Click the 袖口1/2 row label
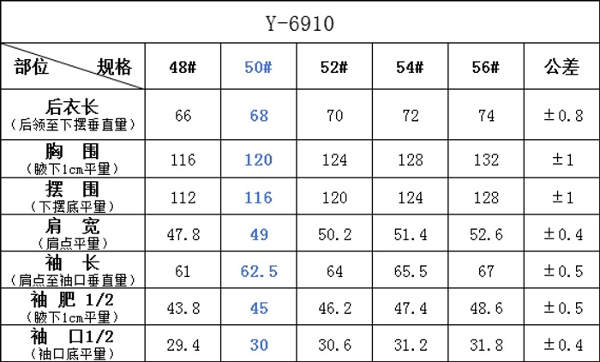The height and width of the screenshot is (362, 600). click(x=73, y=344)
